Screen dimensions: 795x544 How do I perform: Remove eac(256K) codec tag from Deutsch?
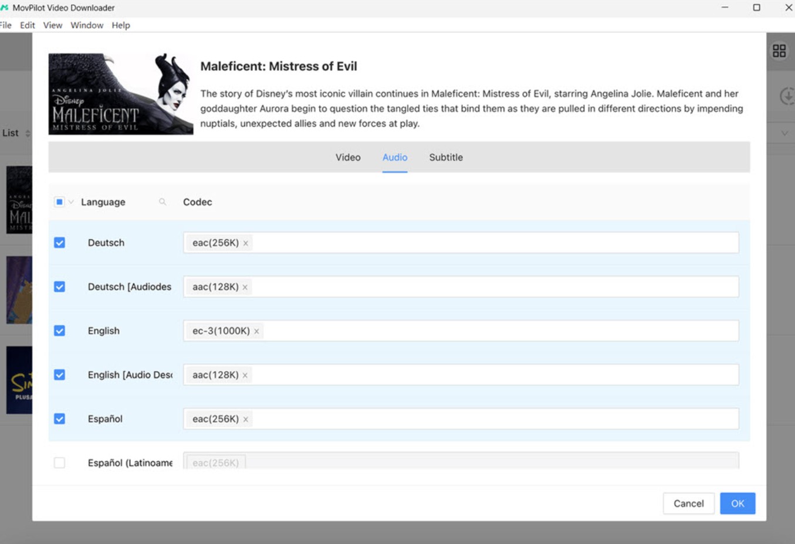click(x=246, y=243)
